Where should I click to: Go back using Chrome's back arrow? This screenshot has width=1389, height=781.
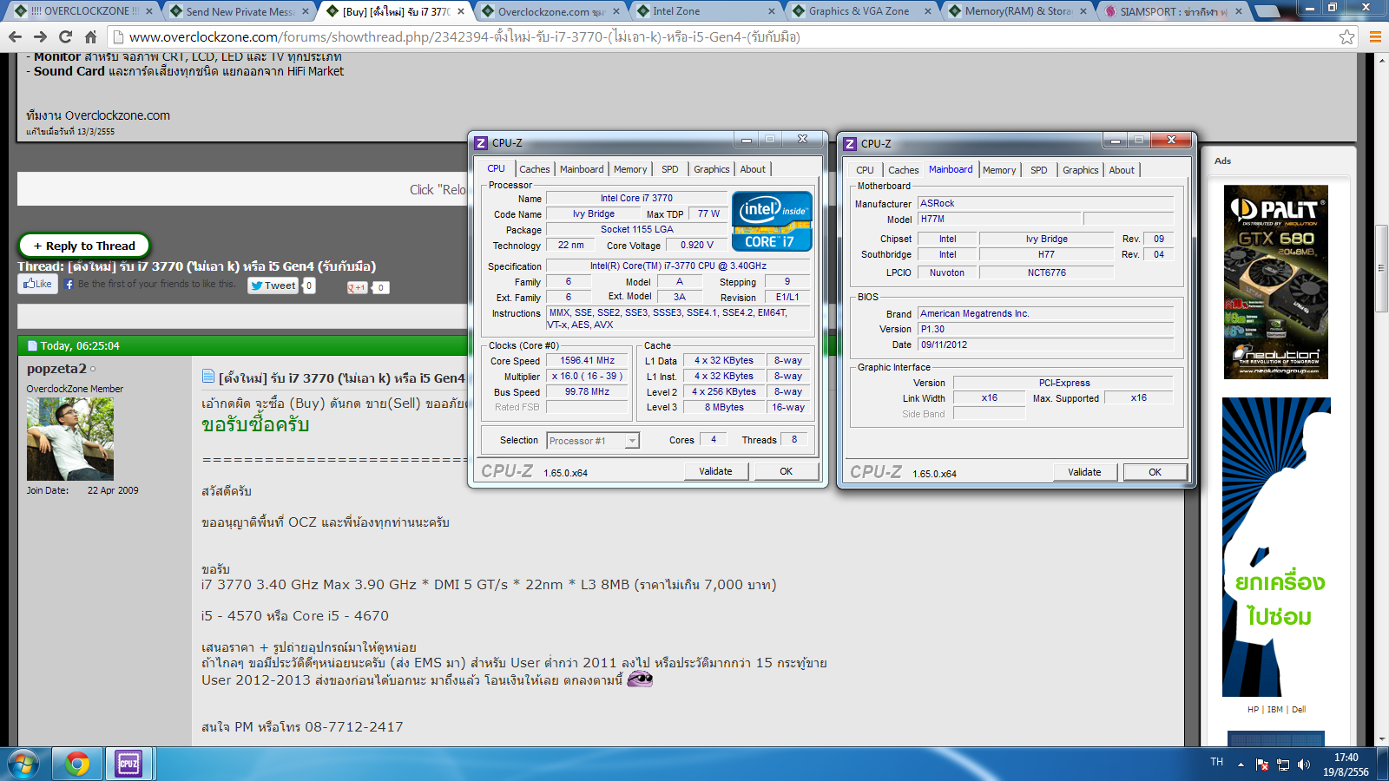point(15,36)
